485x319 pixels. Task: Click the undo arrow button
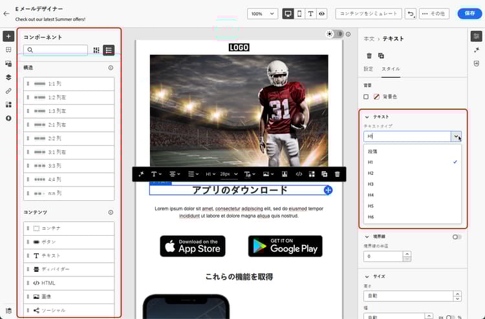[x=411, y=14]
